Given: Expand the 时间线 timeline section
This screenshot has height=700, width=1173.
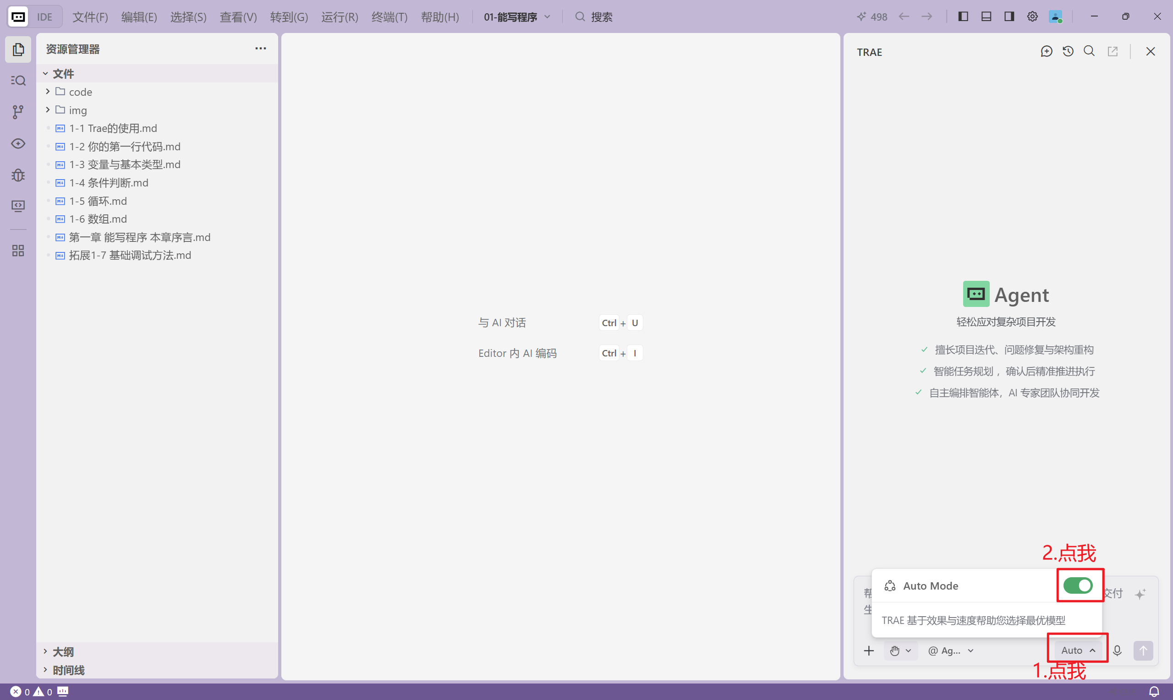Looking at the screenshot, I should (157, 670).
